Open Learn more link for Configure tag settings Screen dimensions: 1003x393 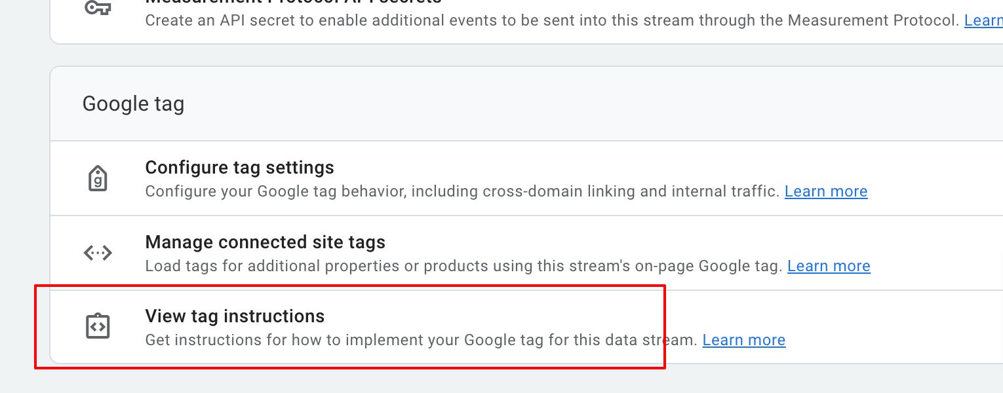(825, 191)
